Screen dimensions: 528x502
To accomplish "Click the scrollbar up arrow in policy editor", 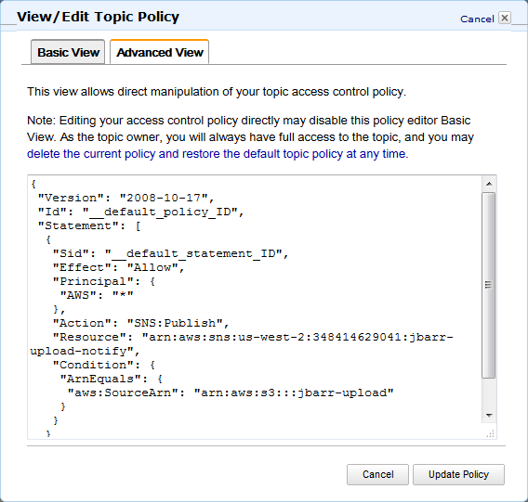I will click(489, 184).
